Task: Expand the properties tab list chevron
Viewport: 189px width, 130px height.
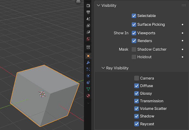Action: point(88,103)
